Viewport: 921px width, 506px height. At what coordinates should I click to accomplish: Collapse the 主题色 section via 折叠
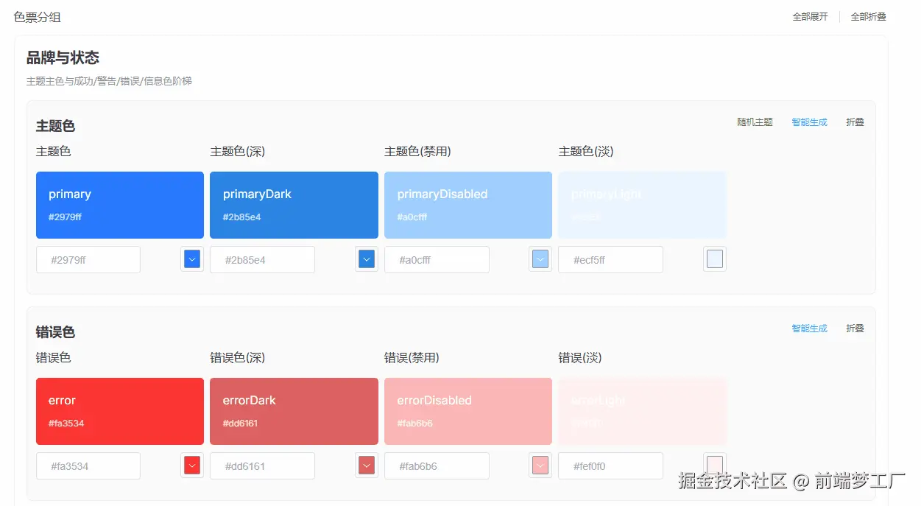click(x=854, y=122)
